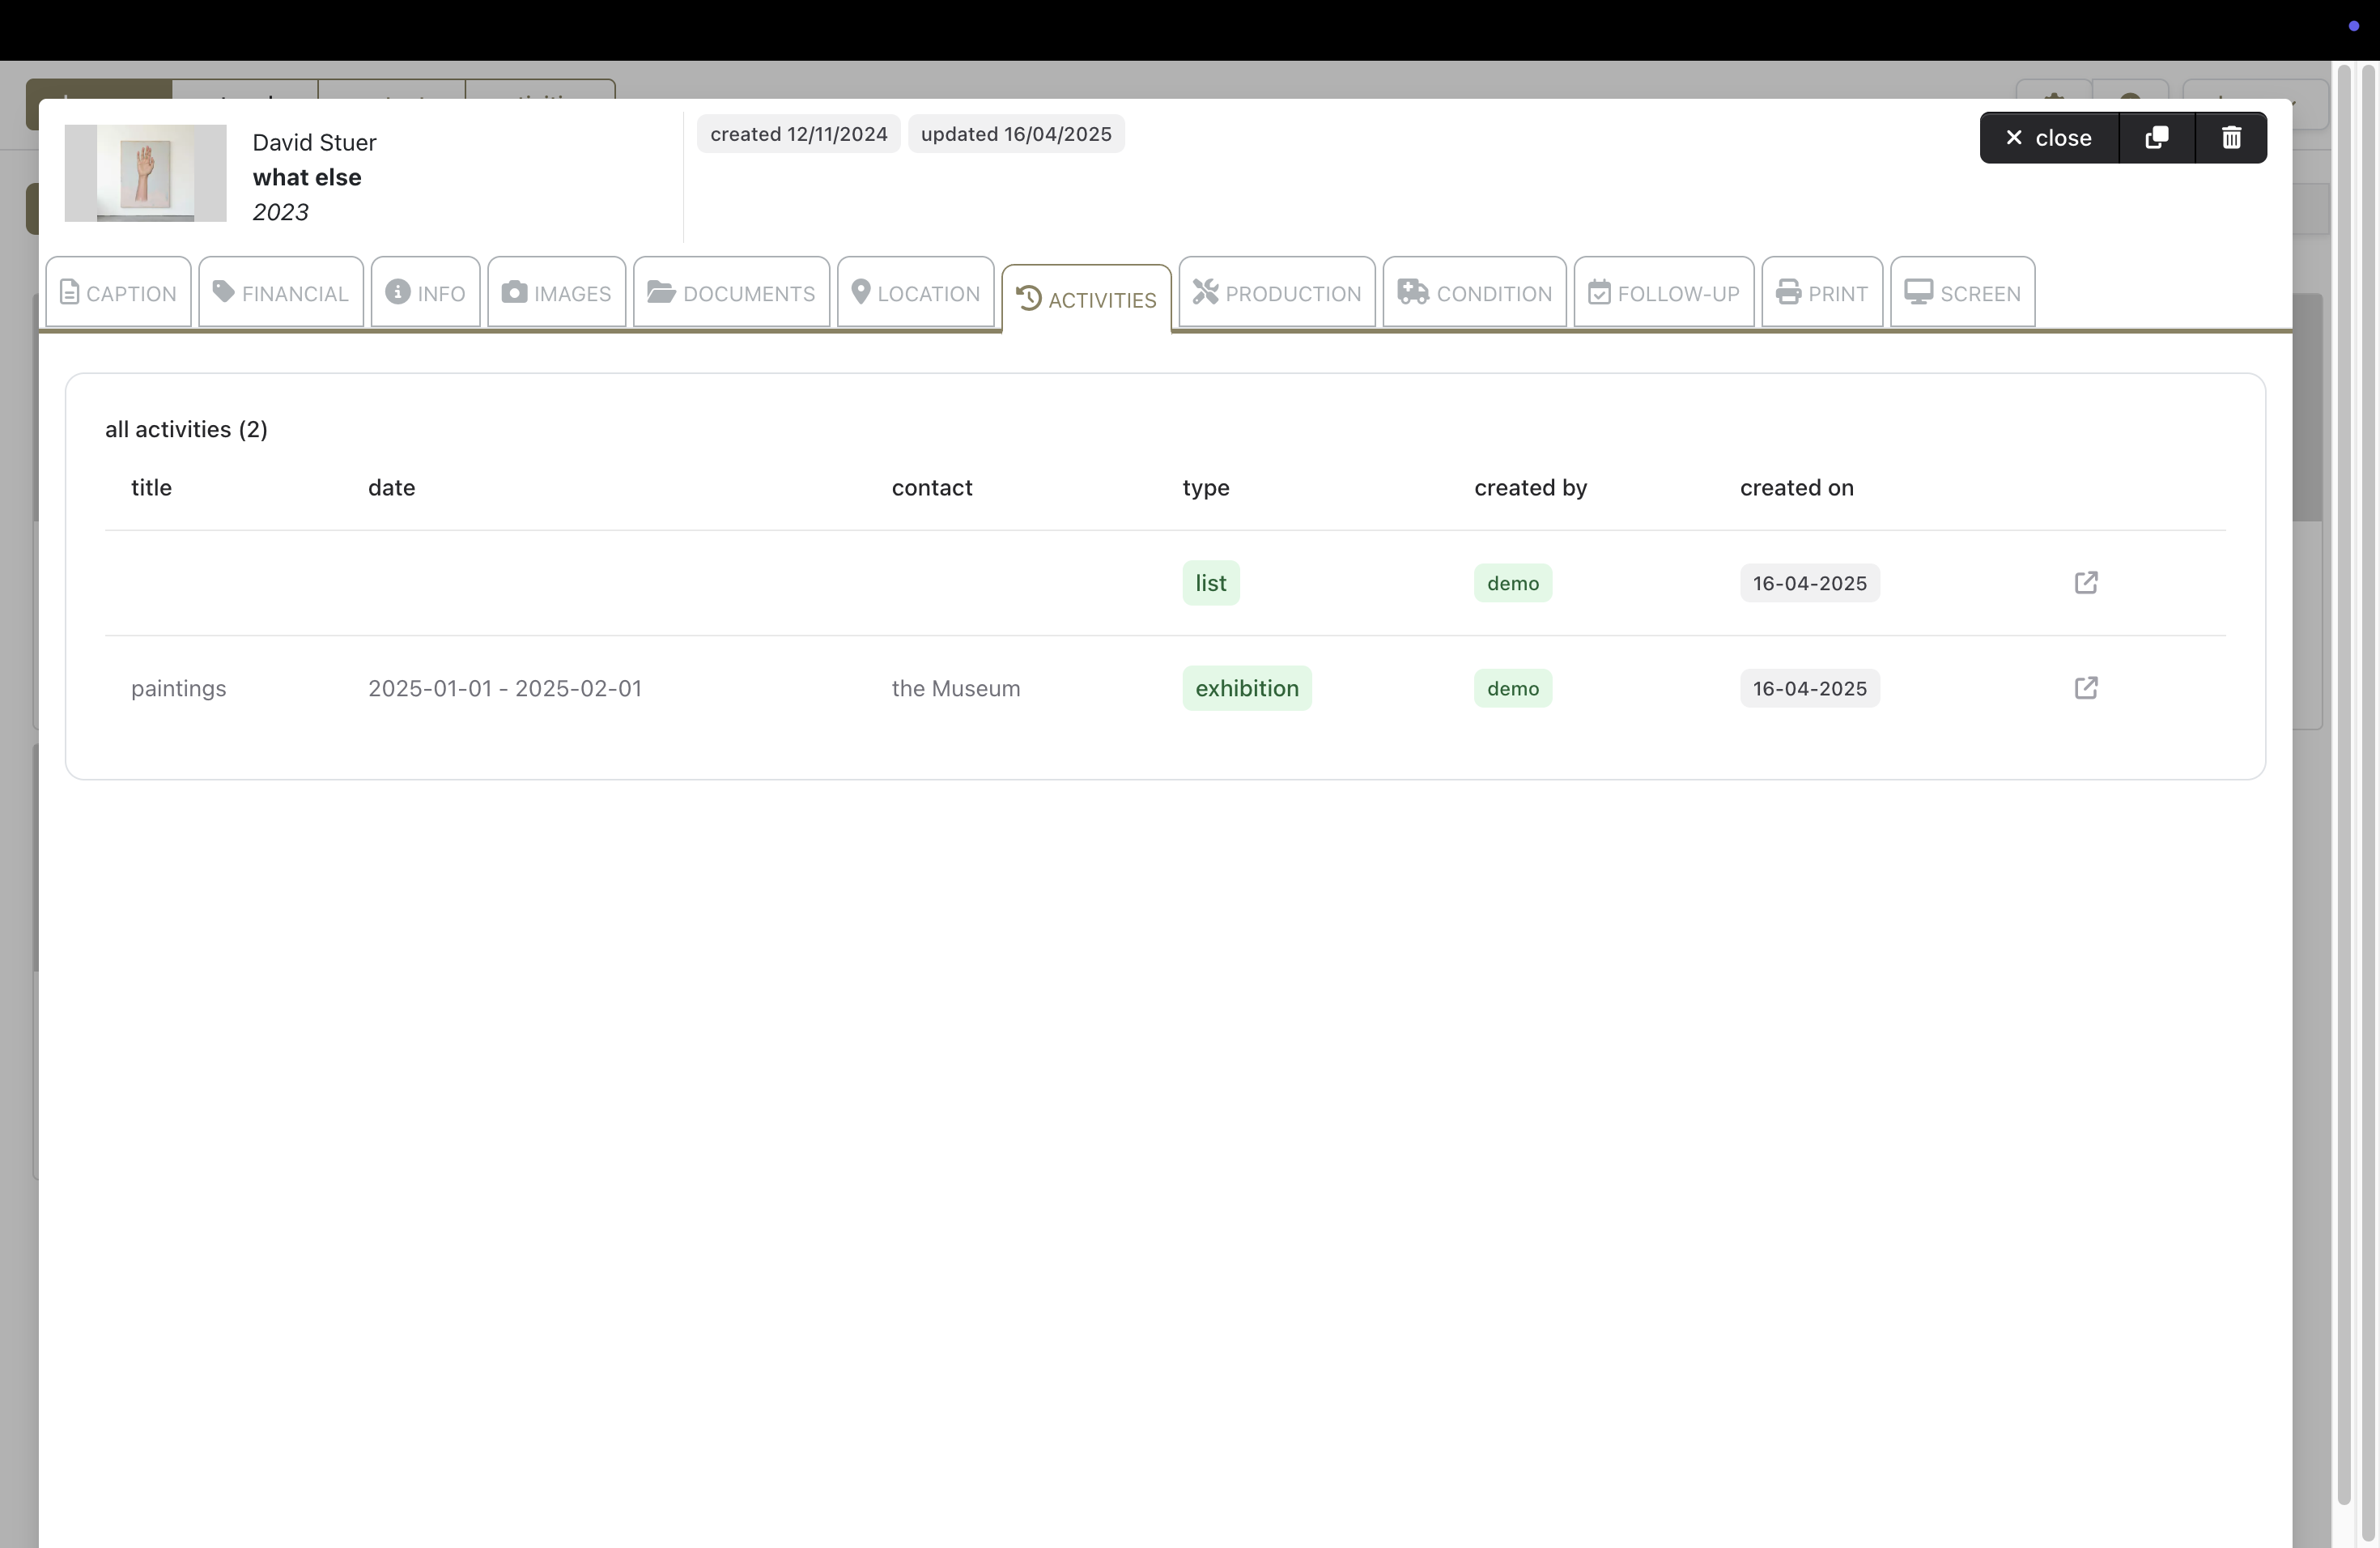The width and height of the screenshot is (2380, 1548).
Task: Open the Production tab
Action: click(1277, 292)
